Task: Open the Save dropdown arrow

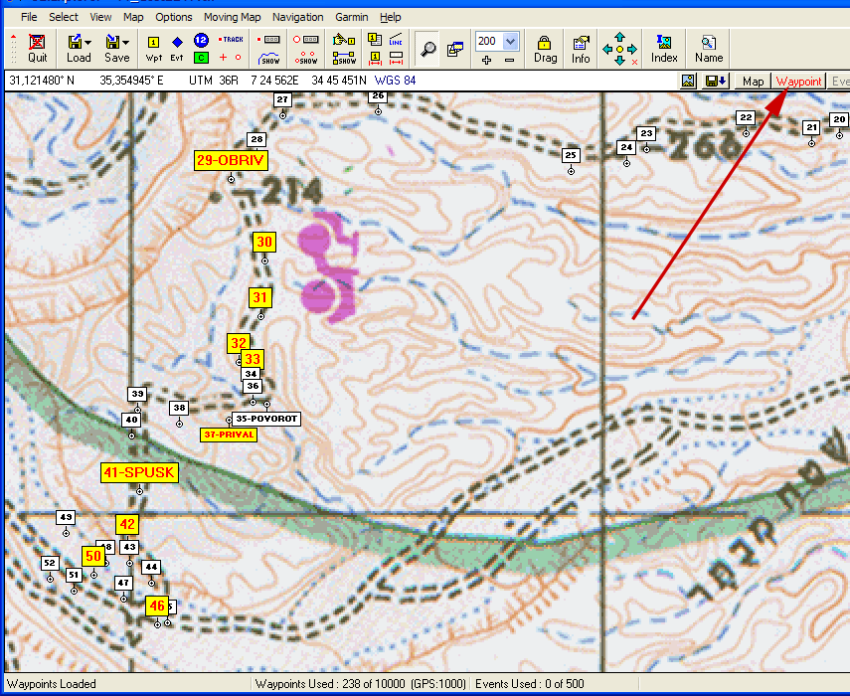Action: pyautogui.click(x=126, y=43)
